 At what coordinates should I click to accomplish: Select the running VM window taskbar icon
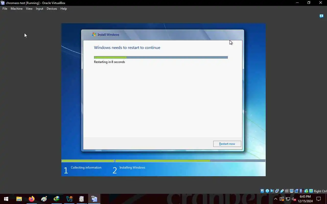pyautogui.click(x=94, y=199)
